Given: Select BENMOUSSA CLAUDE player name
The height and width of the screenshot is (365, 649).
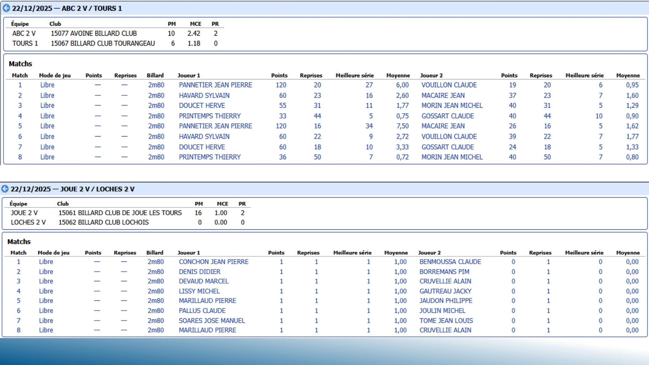Looking at the screenshot, I should 450,262.
